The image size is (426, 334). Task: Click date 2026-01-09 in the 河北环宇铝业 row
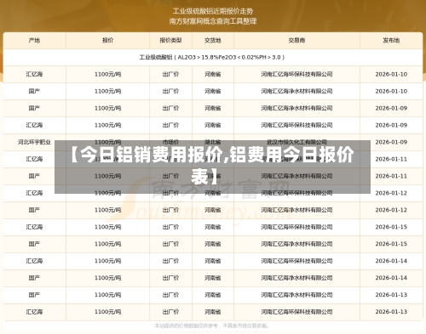391,142
